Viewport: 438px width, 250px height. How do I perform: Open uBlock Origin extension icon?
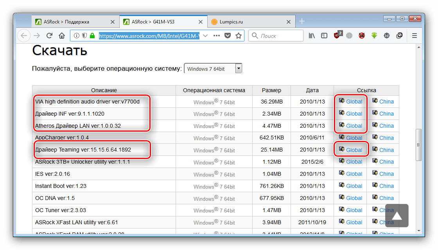point(337,36)
